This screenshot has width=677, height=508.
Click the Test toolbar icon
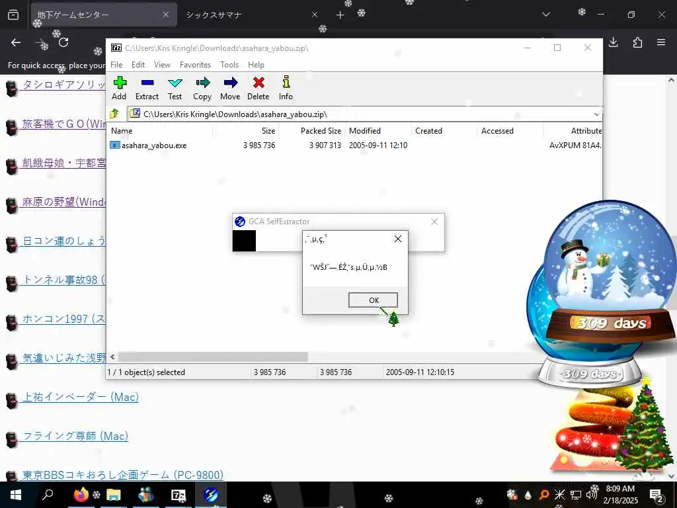click(x=175, y=89)
